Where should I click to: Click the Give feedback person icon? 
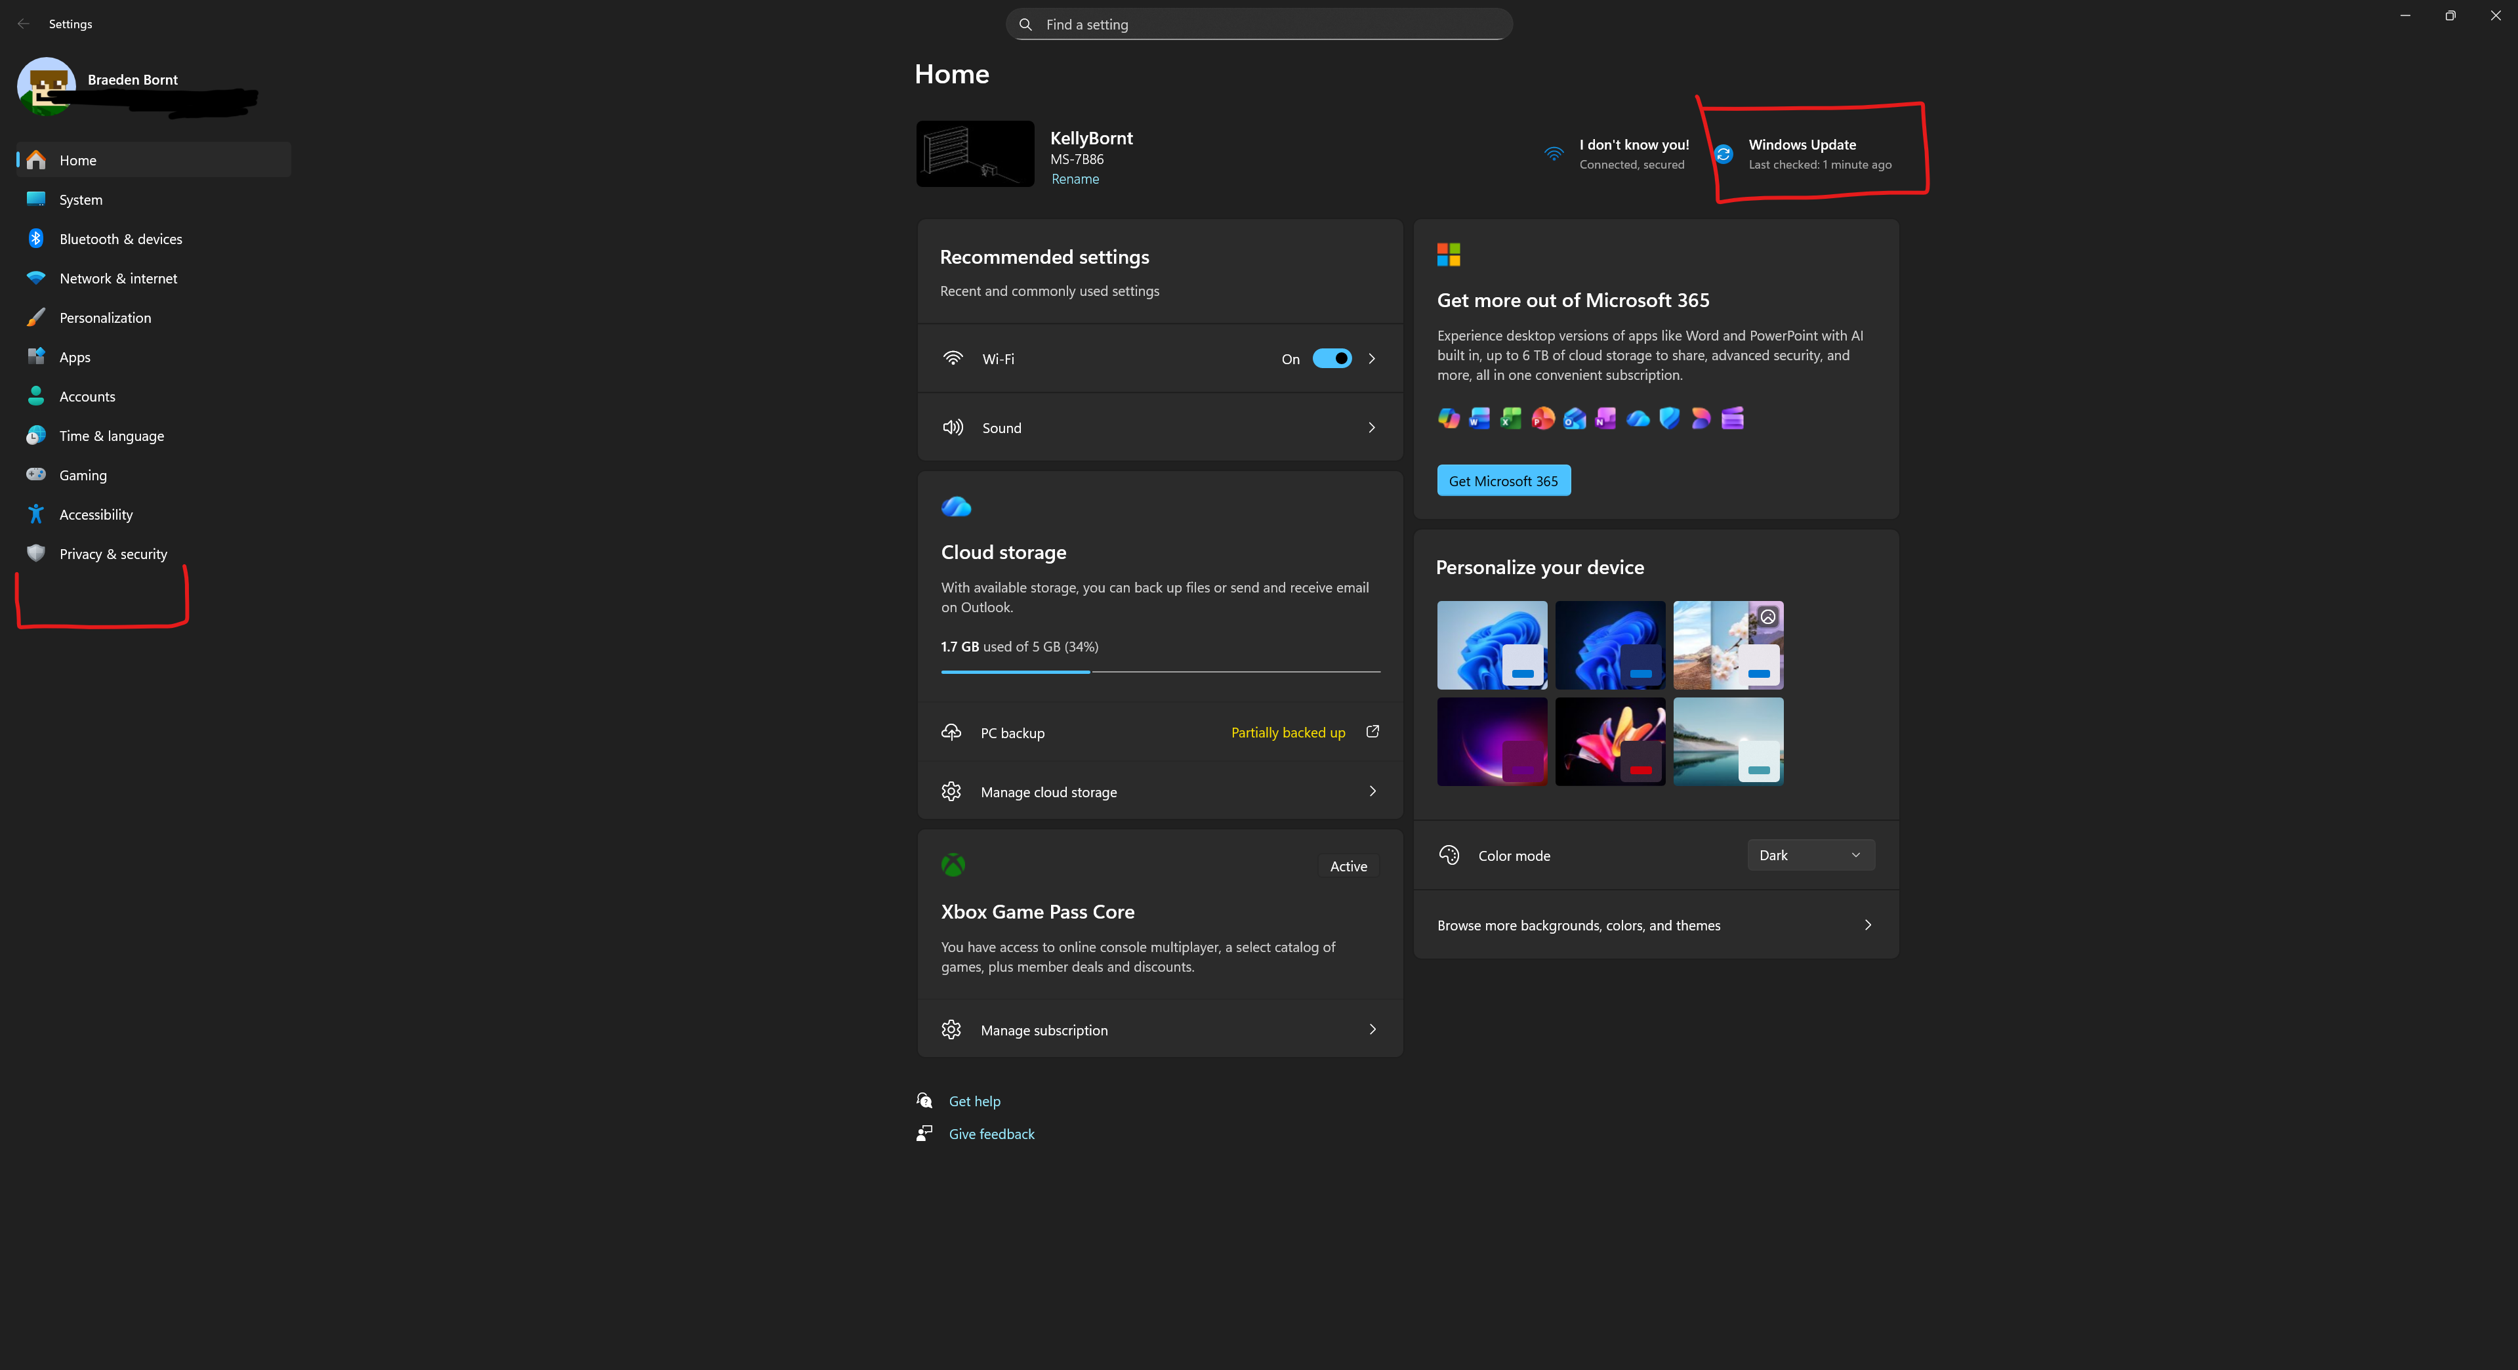click(x=924, y=1133)
